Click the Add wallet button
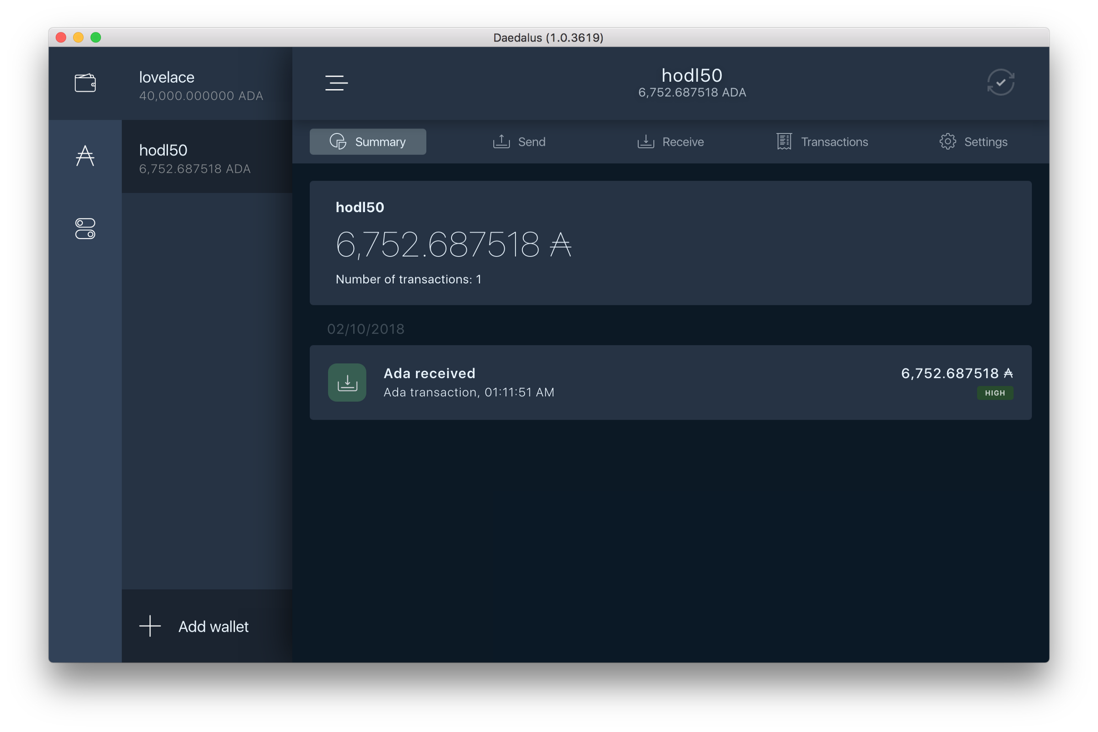The height and width of the screenshot is (732, 1098). 213,626
